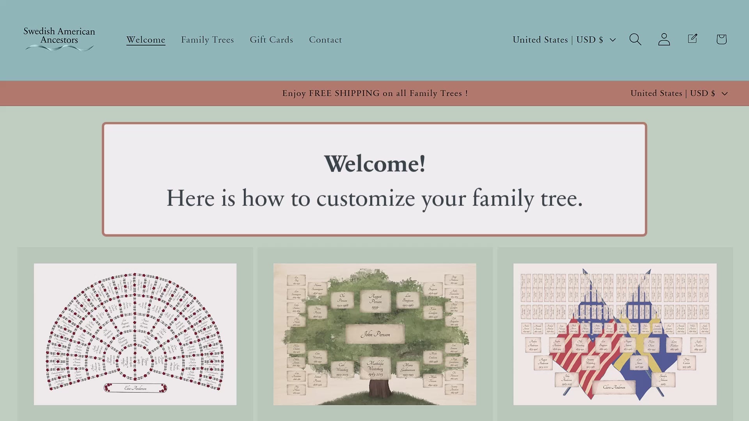Click the Swedish American Ancestors logo
This screenshot has width=749, height=421.
point(59,35)
